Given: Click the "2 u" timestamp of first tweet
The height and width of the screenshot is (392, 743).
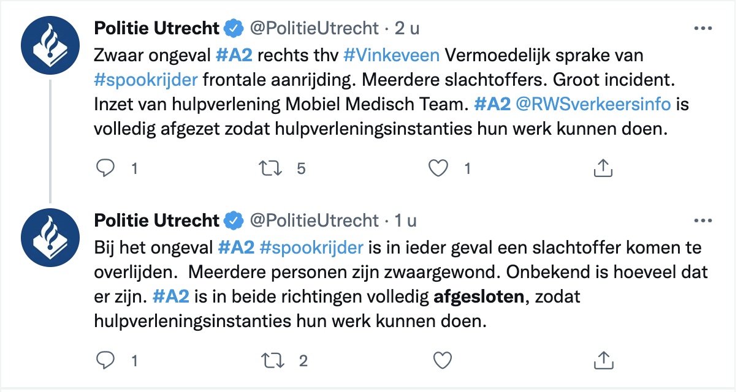Looking at the screenshot, I should point(408,28).
